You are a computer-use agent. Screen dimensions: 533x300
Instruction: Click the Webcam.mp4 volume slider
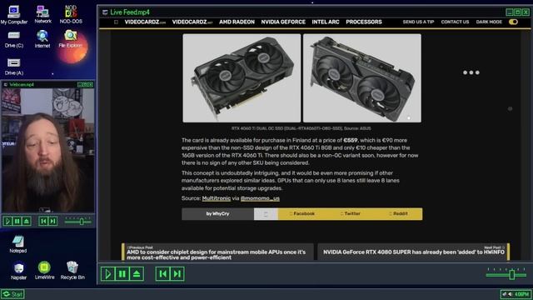click(x=77, y=222)
